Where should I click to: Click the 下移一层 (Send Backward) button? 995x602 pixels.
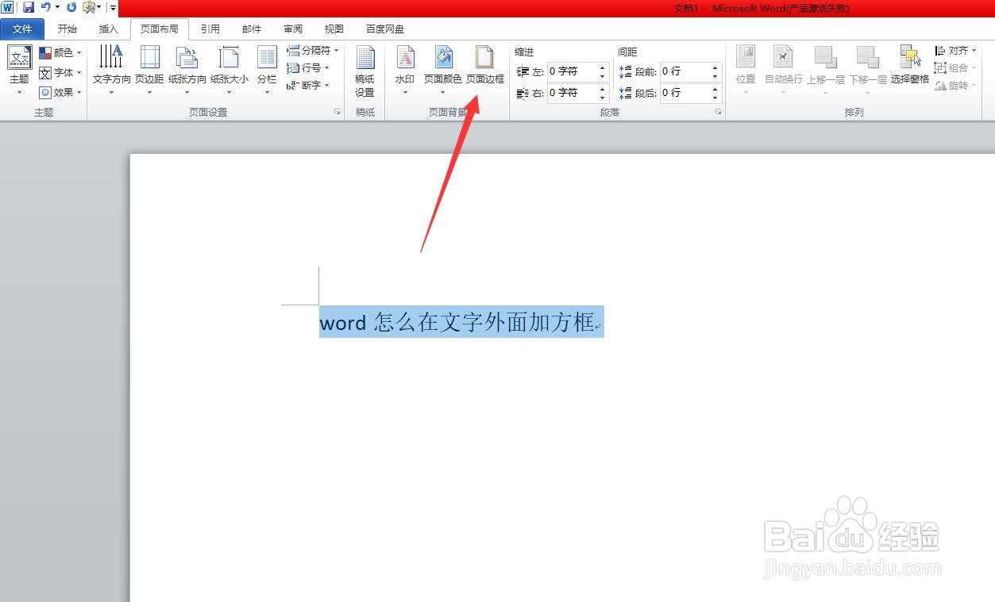(867, 71)
